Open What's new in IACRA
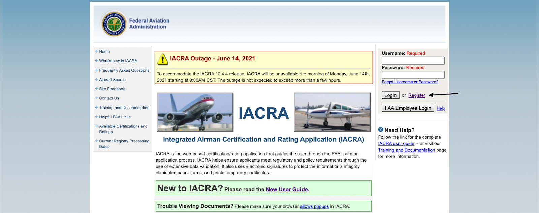Image resolution: width=539 pixels, height=213 pixels. (x=118, y=61)
